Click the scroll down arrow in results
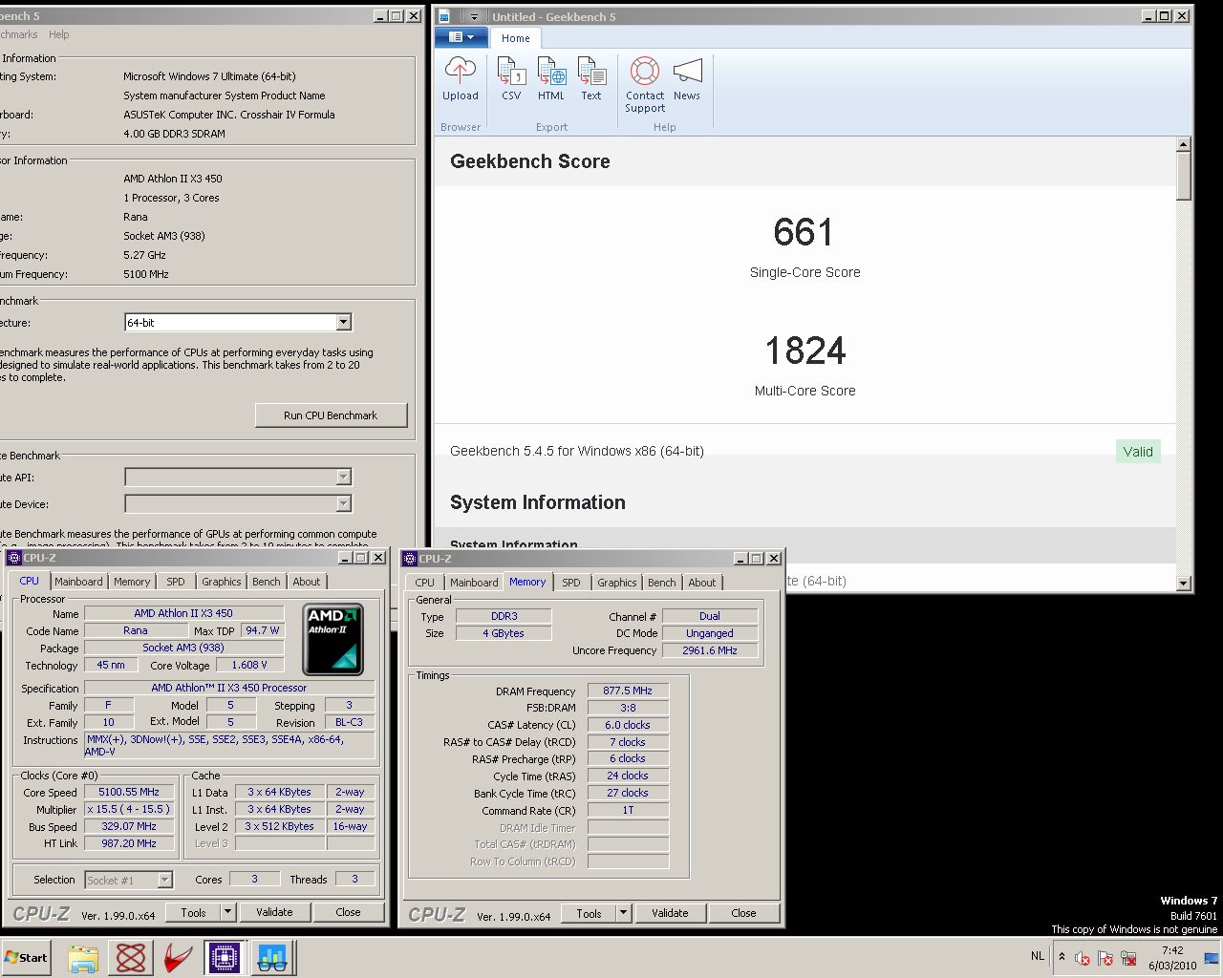 [1184, 583]
